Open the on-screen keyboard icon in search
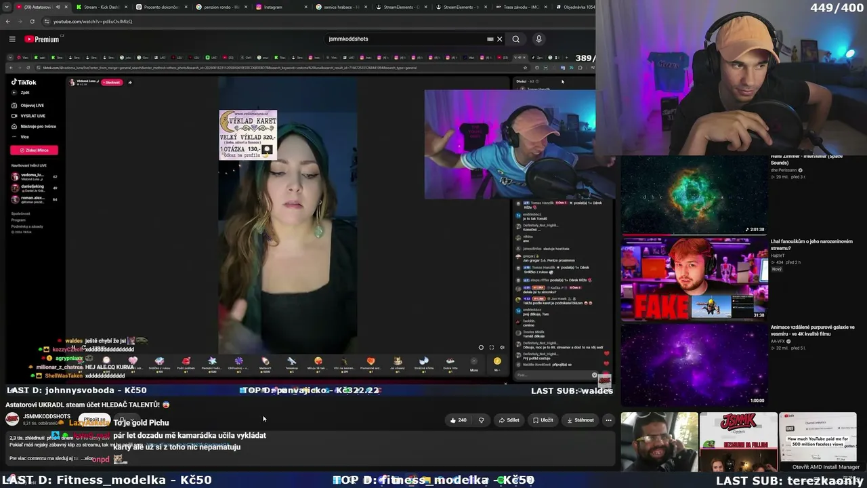Viewport: 867px width, 488px height. (490, 39)
